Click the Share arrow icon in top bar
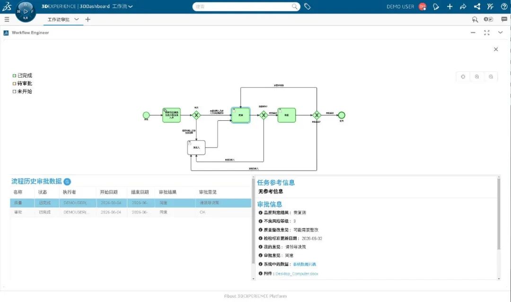This screenshot has width=511, height=302. coord(463,7)
